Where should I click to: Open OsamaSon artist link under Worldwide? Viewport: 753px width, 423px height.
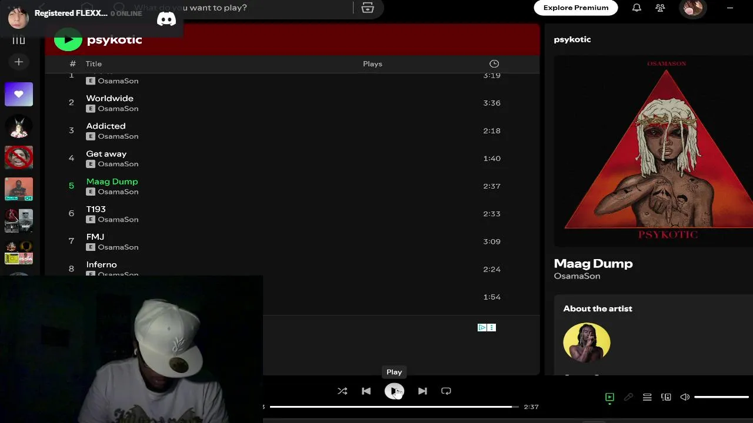[x=118, y=109]
